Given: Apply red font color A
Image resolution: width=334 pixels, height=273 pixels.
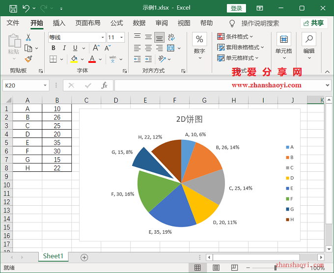Looking at the screenshot, I should pos(92,59).
